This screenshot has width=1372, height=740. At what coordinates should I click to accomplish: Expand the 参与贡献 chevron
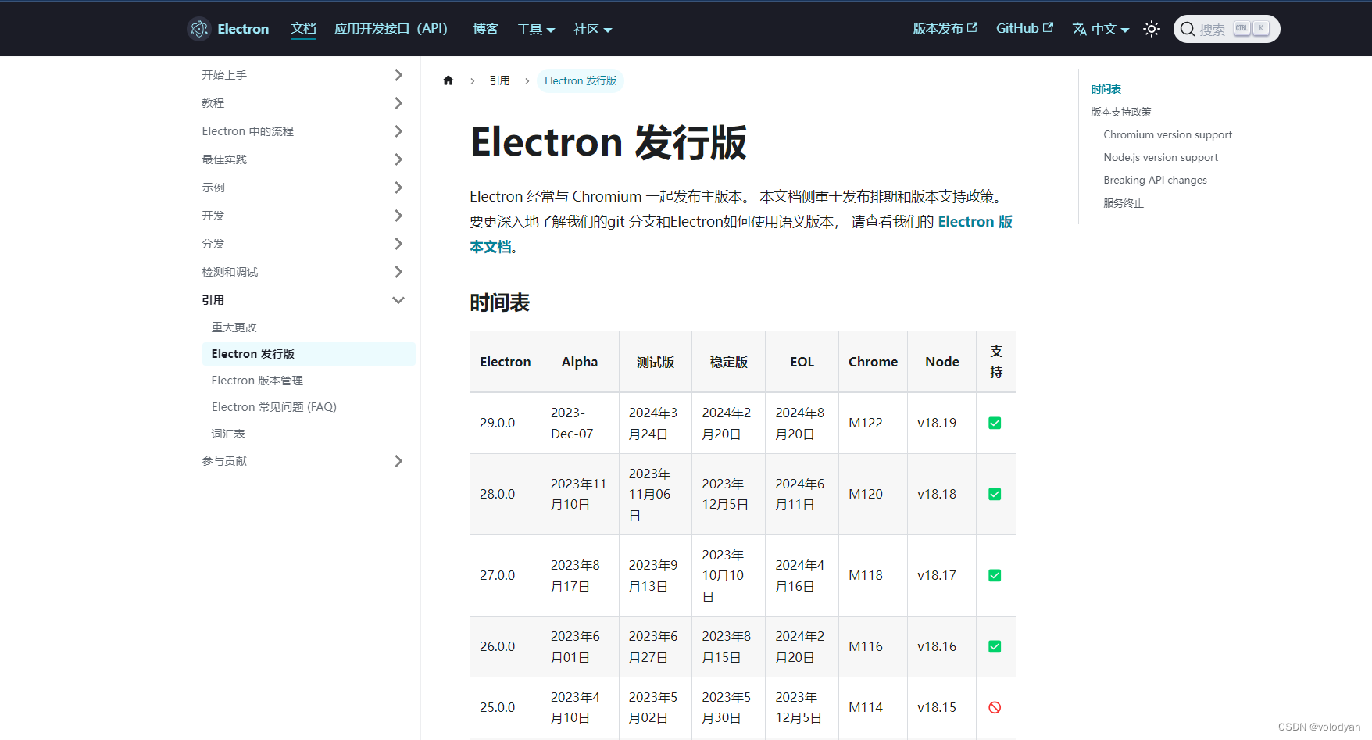click(x=398, y=461)
